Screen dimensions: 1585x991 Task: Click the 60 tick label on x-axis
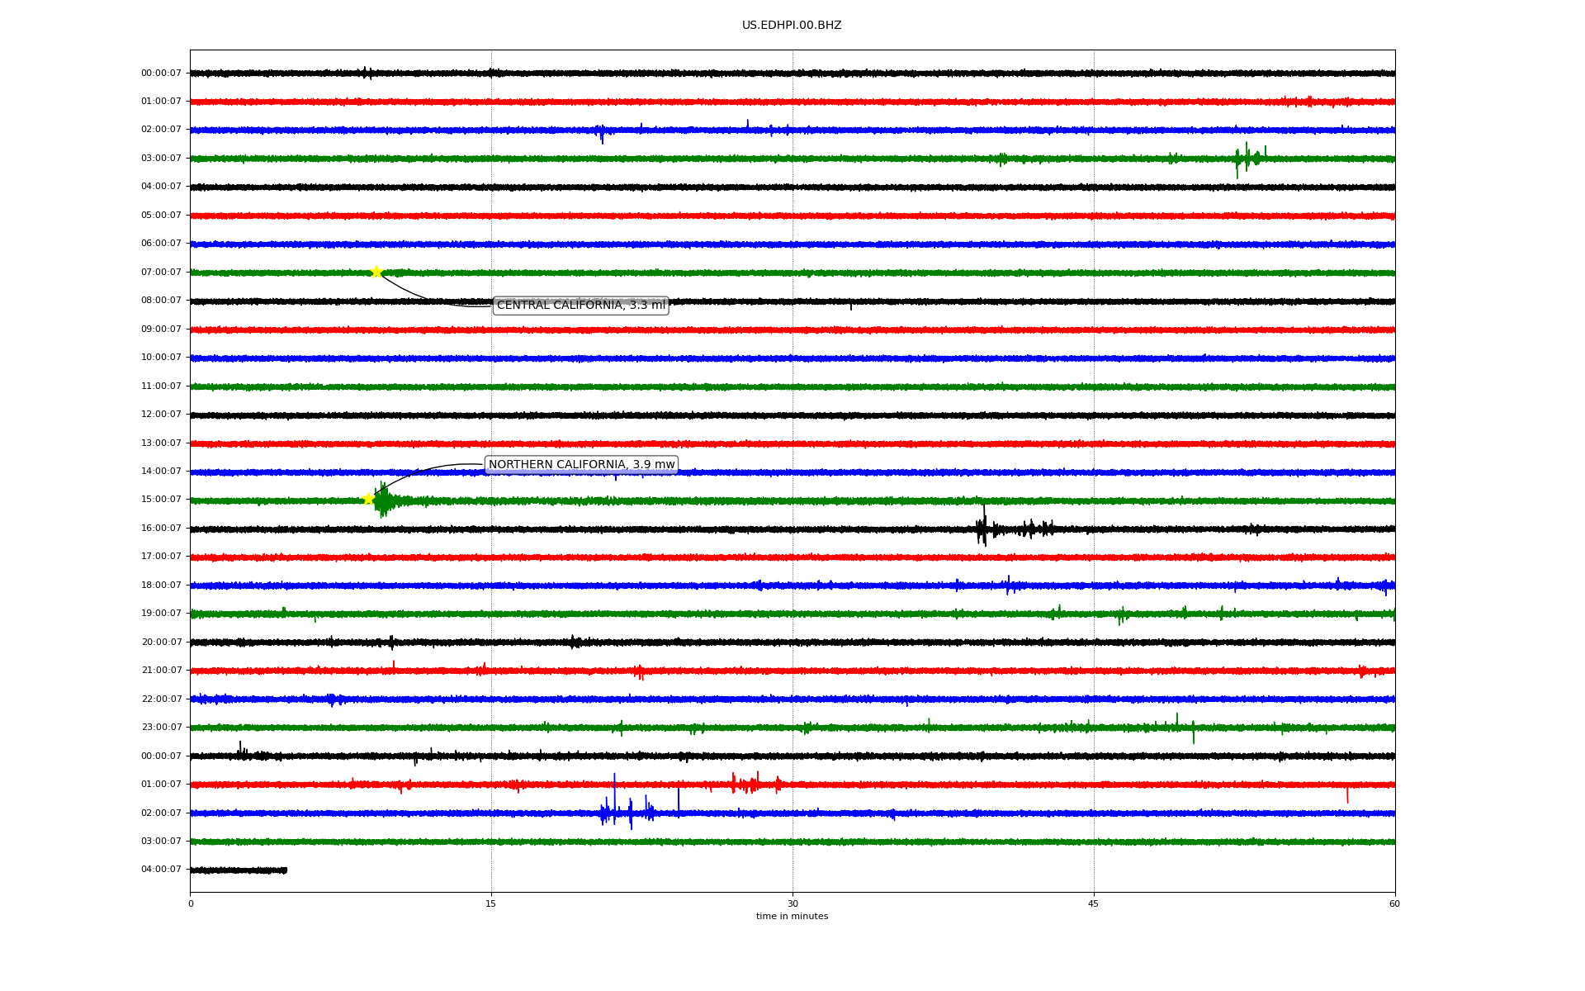[1393, 903]
